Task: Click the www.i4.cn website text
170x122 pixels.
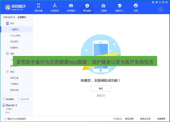Action: (x=17, y=9)
